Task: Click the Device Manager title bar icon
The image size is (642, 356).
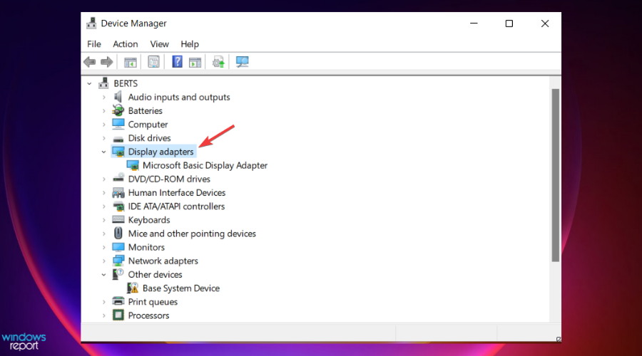Action: (91, 23)
